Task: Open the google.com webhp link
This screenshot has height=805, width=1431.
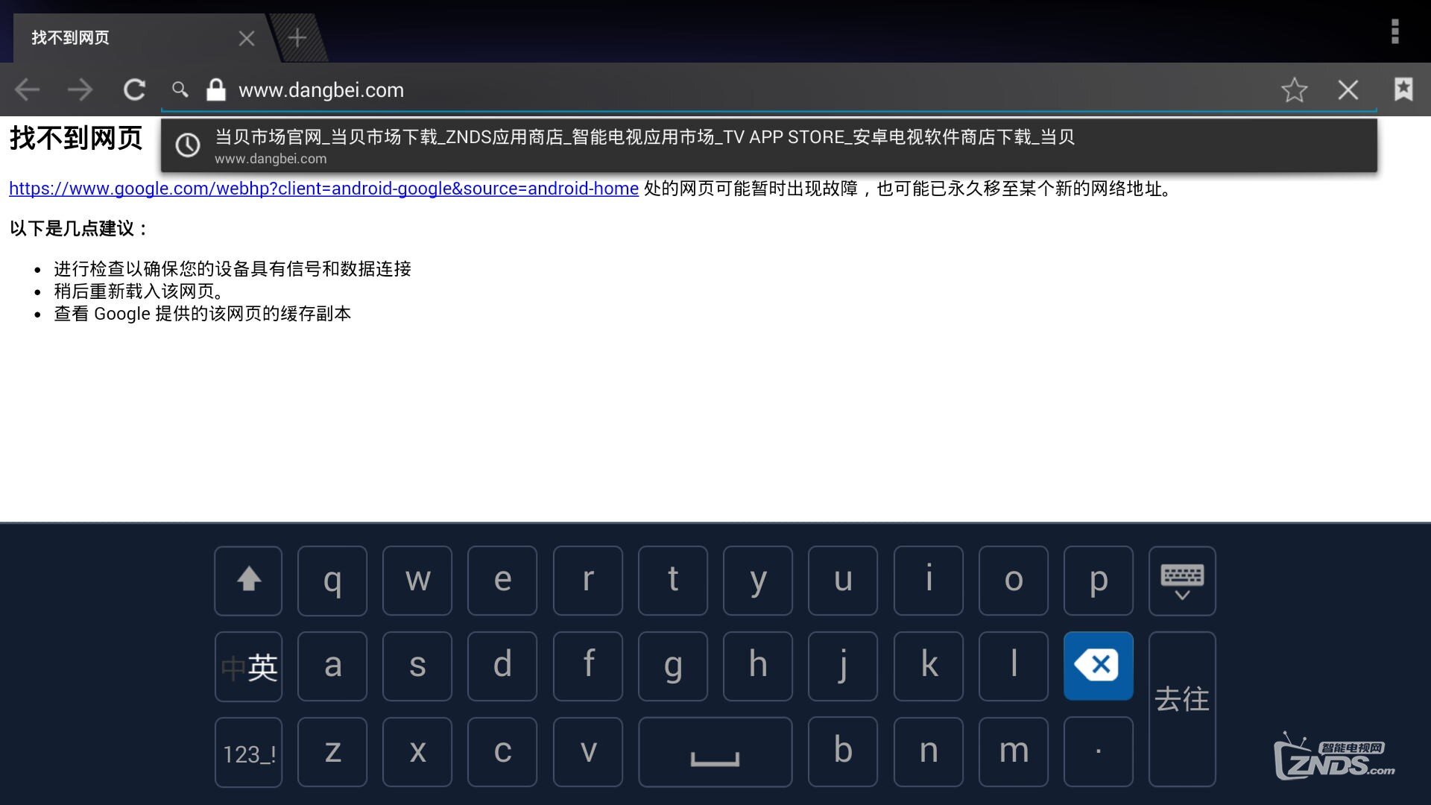Action: [x=323, y=189]
